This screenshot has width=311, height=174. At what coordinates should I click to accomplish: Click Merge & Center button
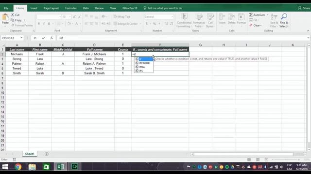coord(126,24)
